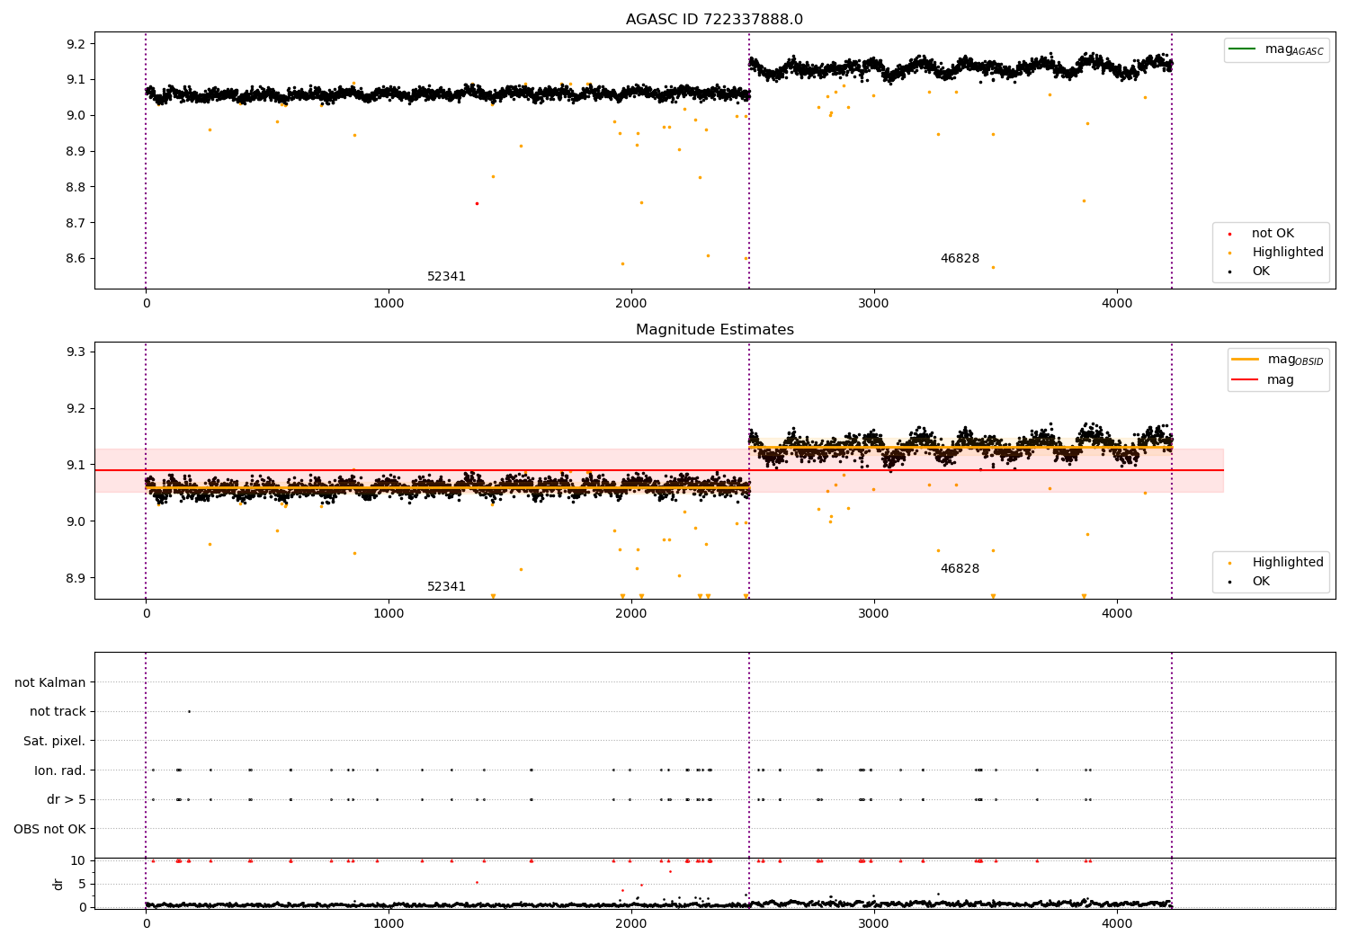Click the 'Sat. pixel.' row label
Viewport: 1349px width, 944px height.
54,741
